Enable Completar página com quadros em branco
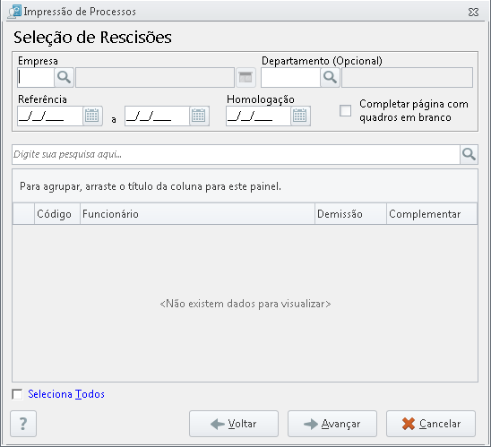The height and width of the screenshot is (447, 491). (345, 111)
